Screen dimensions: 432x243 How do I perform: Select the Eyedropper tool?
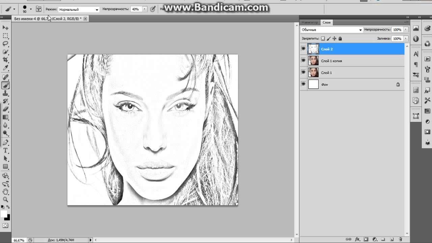click(x=5, y=68)
